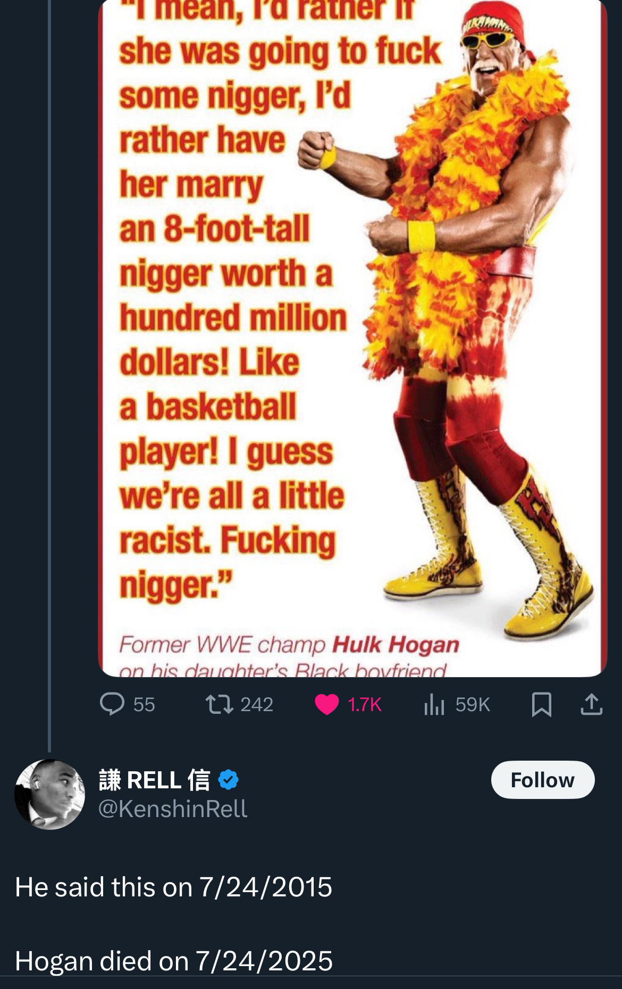Open the tweet text 'He said this on 7/24/2015'
This screenshot has width=622, height=989.
(173, 887)
